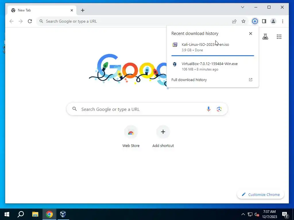This screenshot has width=294, height=220.
Task: Toggle the side panel icon
Action: click(264, 21)
